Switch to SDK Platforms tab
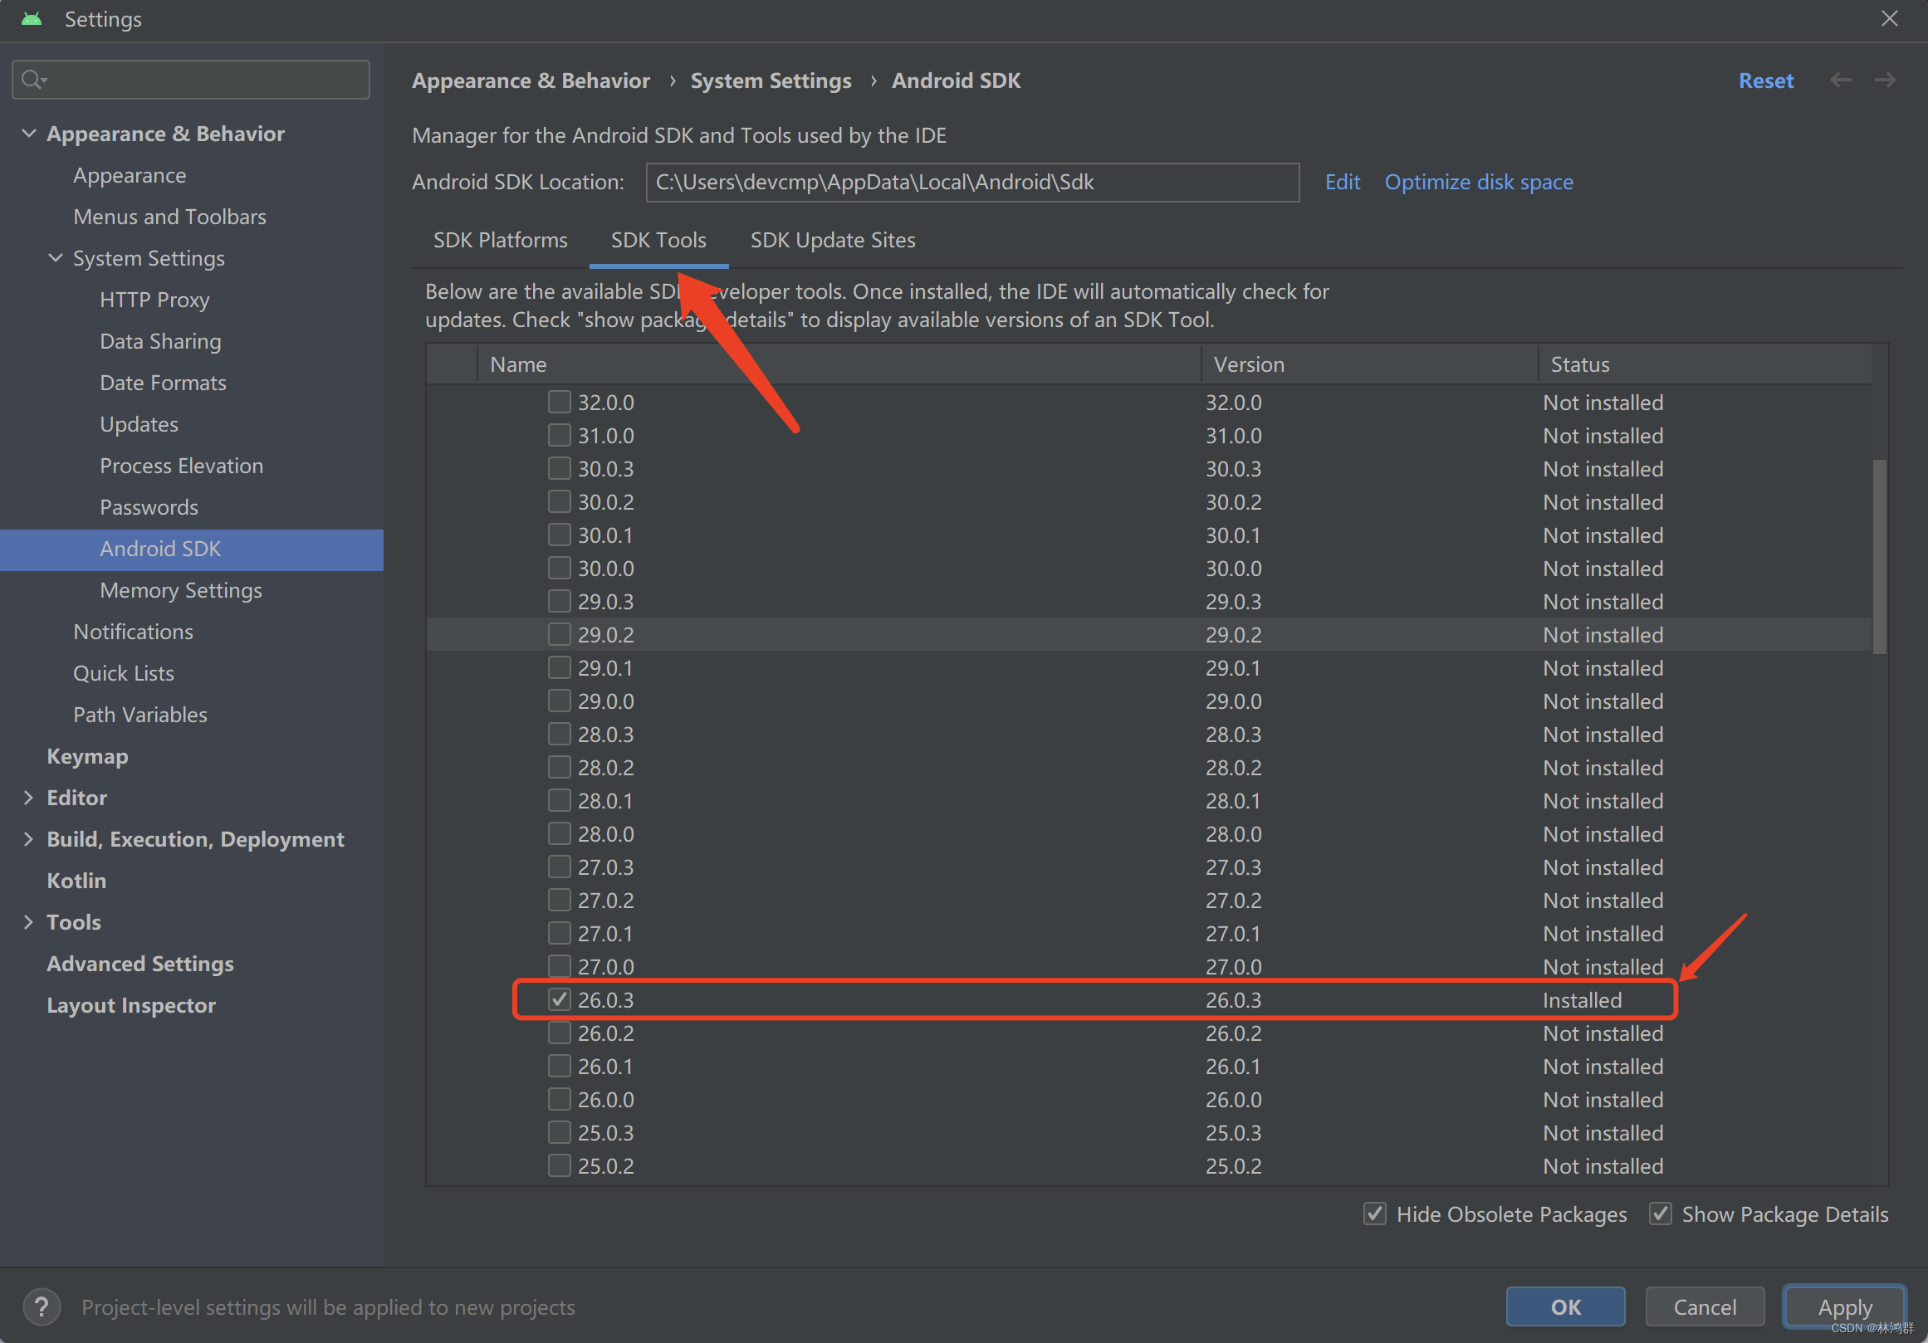The image size is (1928, 1343). click(x=501, y=240)
